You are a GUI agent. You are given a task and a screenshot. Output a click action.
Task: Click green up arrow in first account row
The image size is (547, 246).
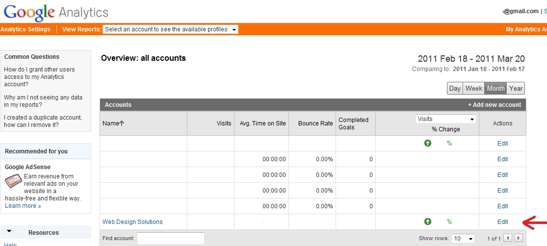coord(428,144)
